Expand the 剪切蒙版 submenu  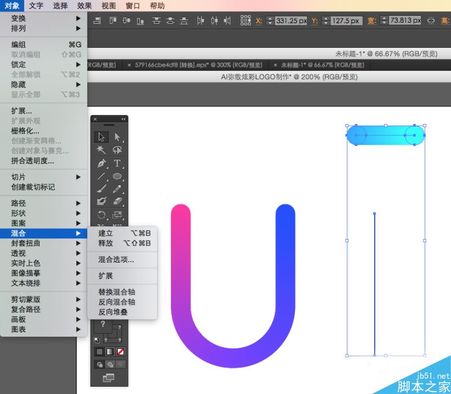pos(44,299)
